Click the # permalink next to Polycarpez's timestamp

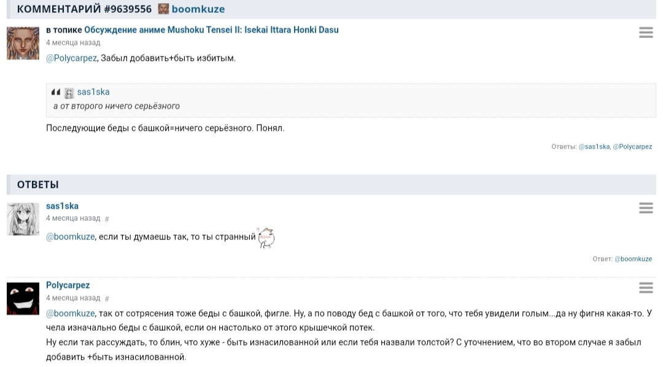tap(107, 298)
